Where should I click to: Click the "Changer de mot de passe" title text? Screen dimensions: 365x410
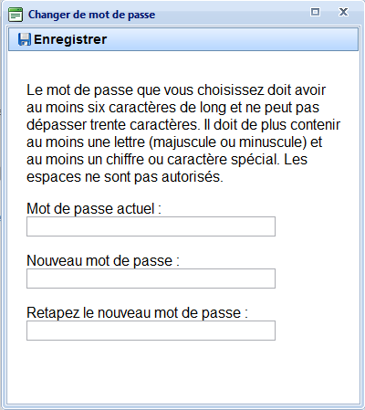click(x=91, y=15)
